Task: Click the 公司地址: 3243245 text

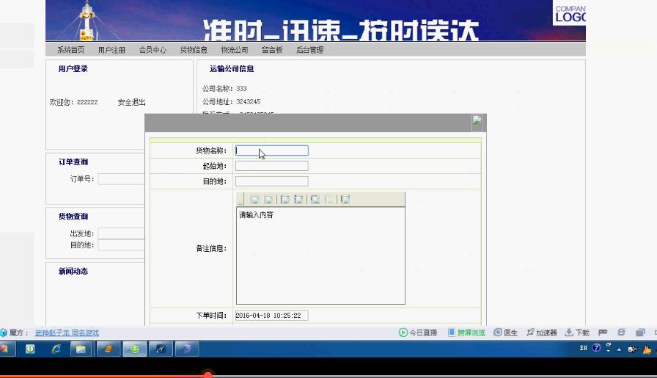Action: tap(231, 102)
